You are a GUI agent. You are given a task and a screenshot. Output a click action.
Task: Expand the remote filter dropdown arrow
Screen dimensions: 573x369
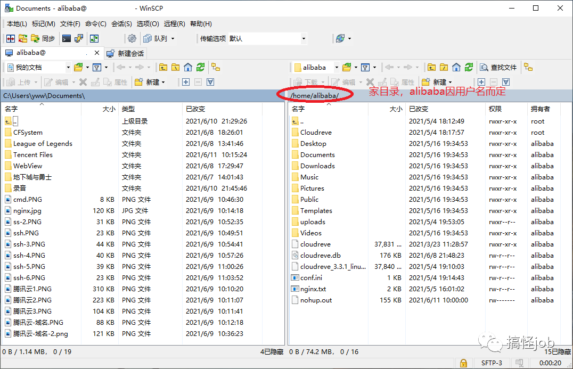pos(374,67)
